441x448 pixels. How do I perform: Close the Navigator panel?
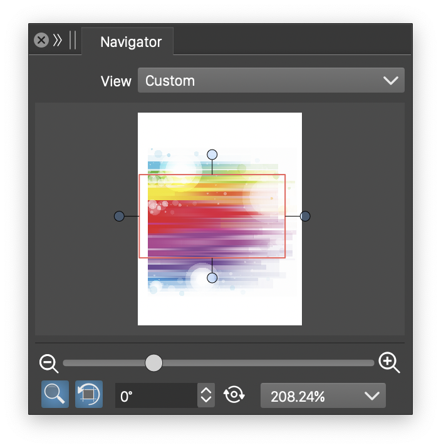[41, 41]
